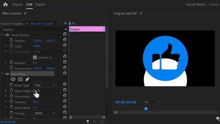Toggle the Wave Height animation stopwatch
The image size is (220, 124).
[11, 91]
